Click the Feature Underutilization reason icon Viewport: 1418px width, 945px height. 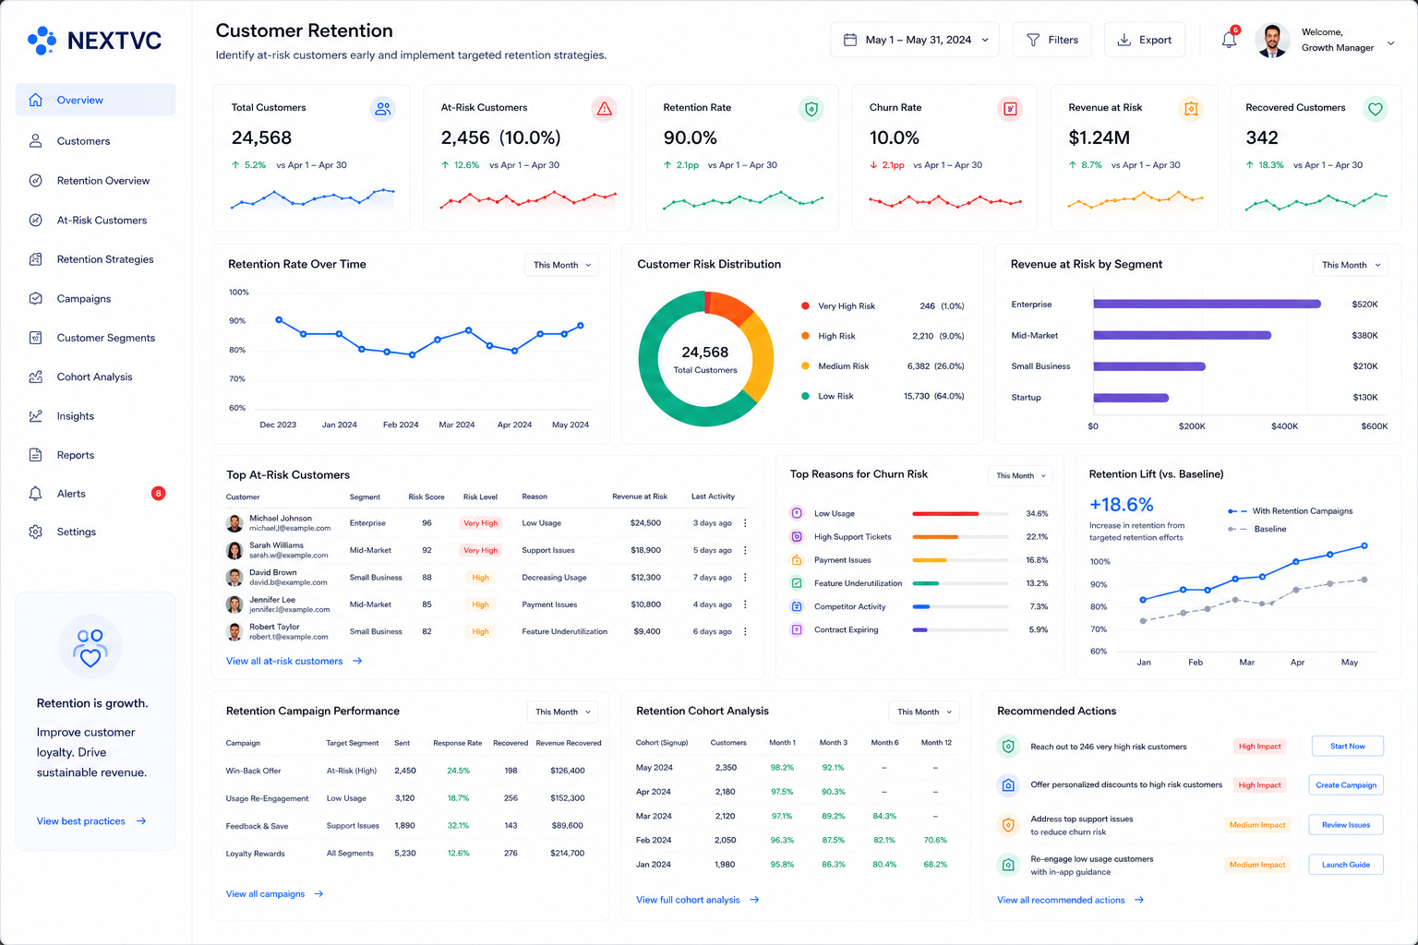click(x=797, y=583)
